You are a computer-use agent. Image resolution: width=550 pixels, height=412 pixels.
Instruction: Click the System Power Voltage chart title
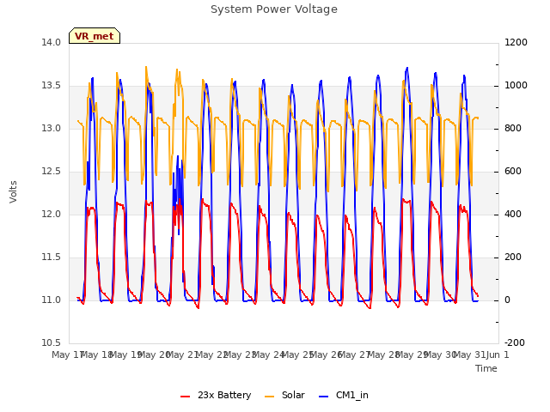(274, 9)
